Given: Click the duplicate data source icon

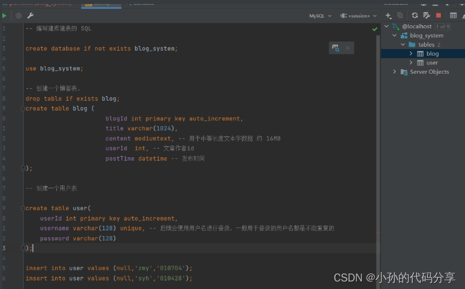Looking at the screenshot, I should (x=400, y=15).
